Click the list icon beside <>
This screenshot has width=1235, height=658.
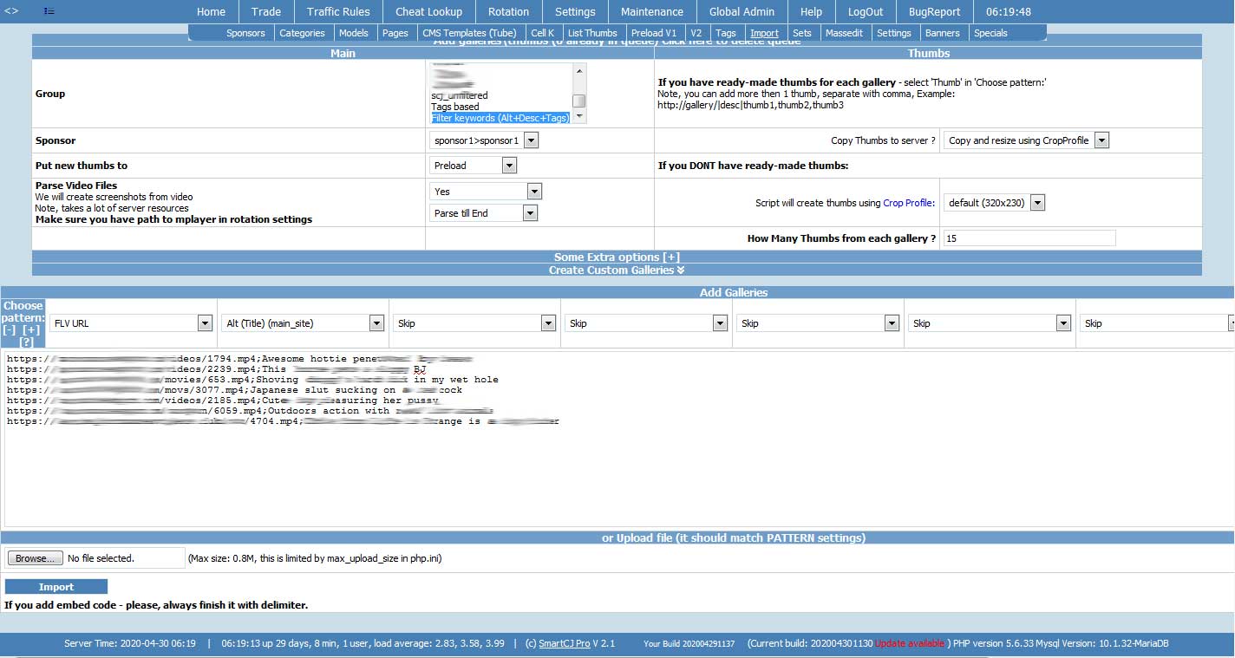coord(49,11)
